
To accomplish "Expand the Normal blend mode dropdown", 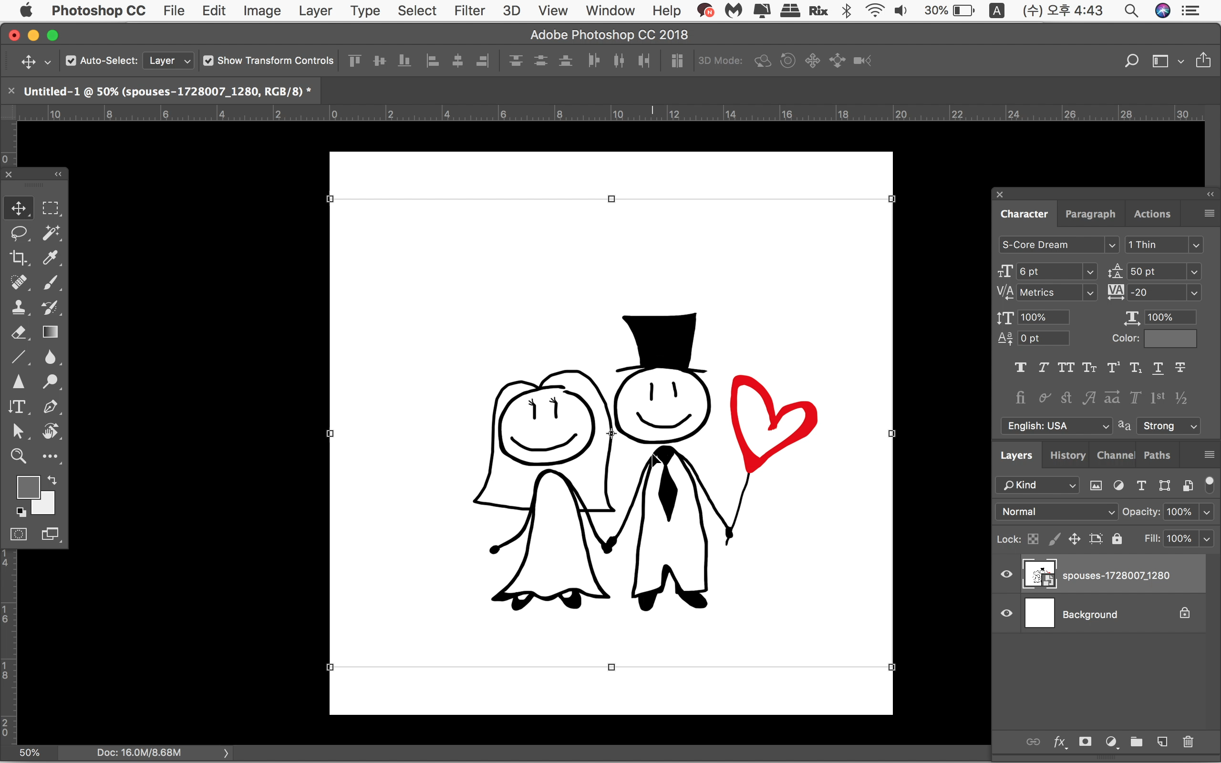I will point(1056,512).
